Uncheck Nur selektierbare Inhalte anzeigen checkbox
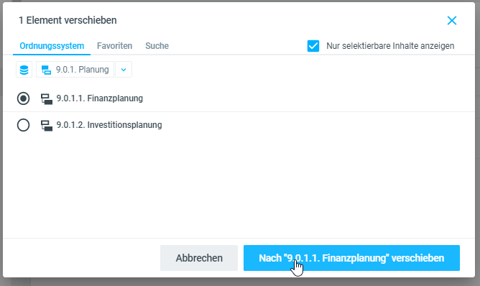Image resolution: width=480 pixels, height=286 pixels. tap(313, 46)
